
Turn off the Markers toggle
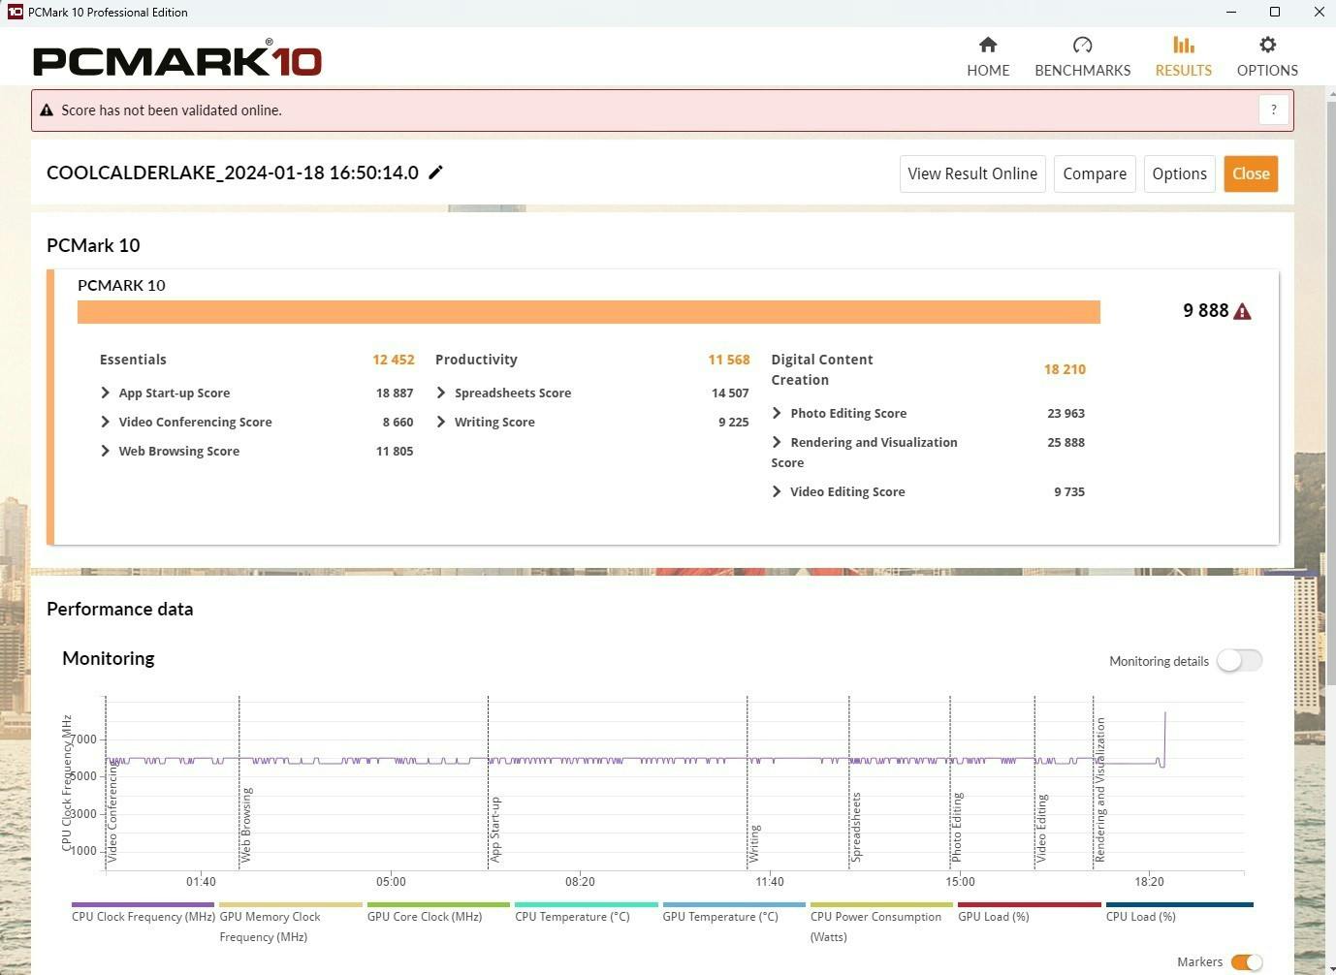point(1246,961)
